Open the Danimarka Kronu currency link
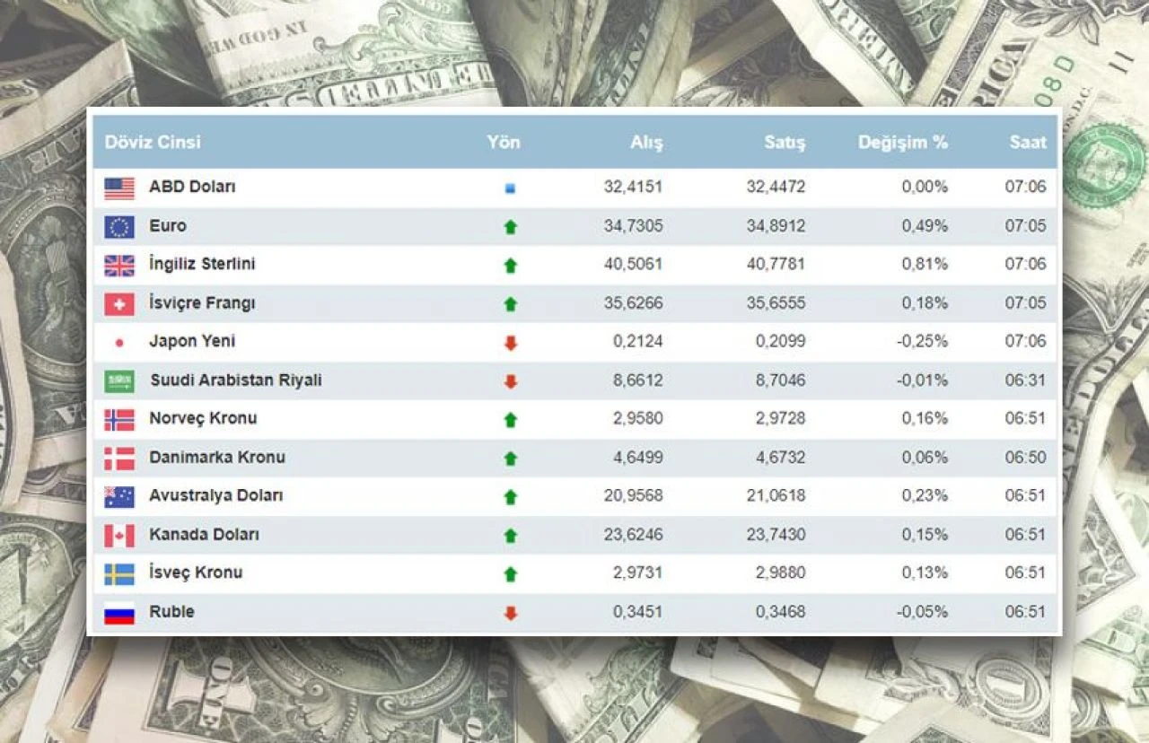This screenshot has height=743, width=1149. click(x=216, y=457)
